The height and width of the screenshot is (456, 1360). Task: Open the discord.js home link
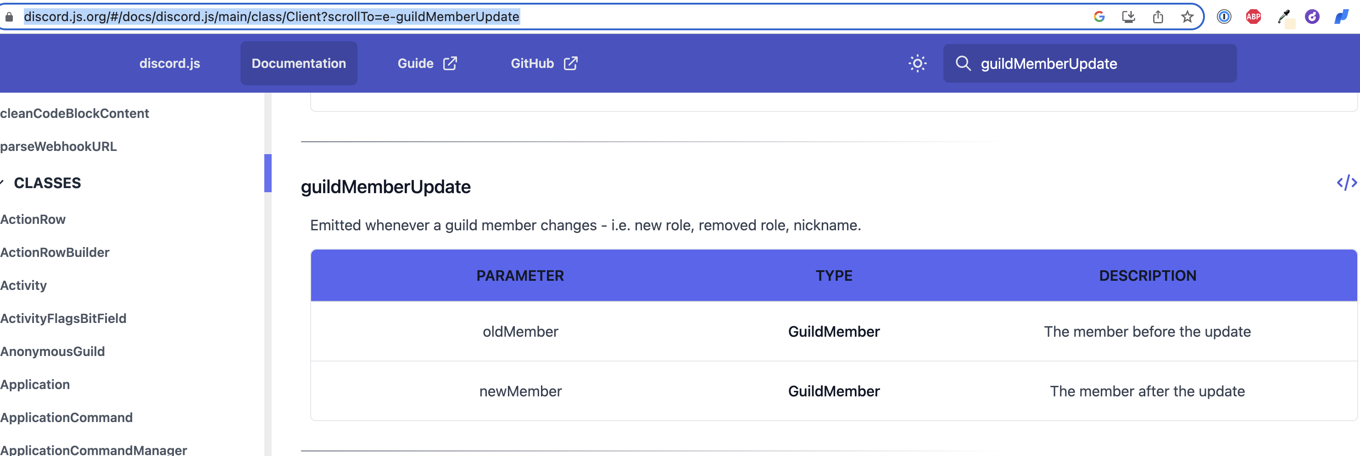pyautogui.click(x=169, y=63)
